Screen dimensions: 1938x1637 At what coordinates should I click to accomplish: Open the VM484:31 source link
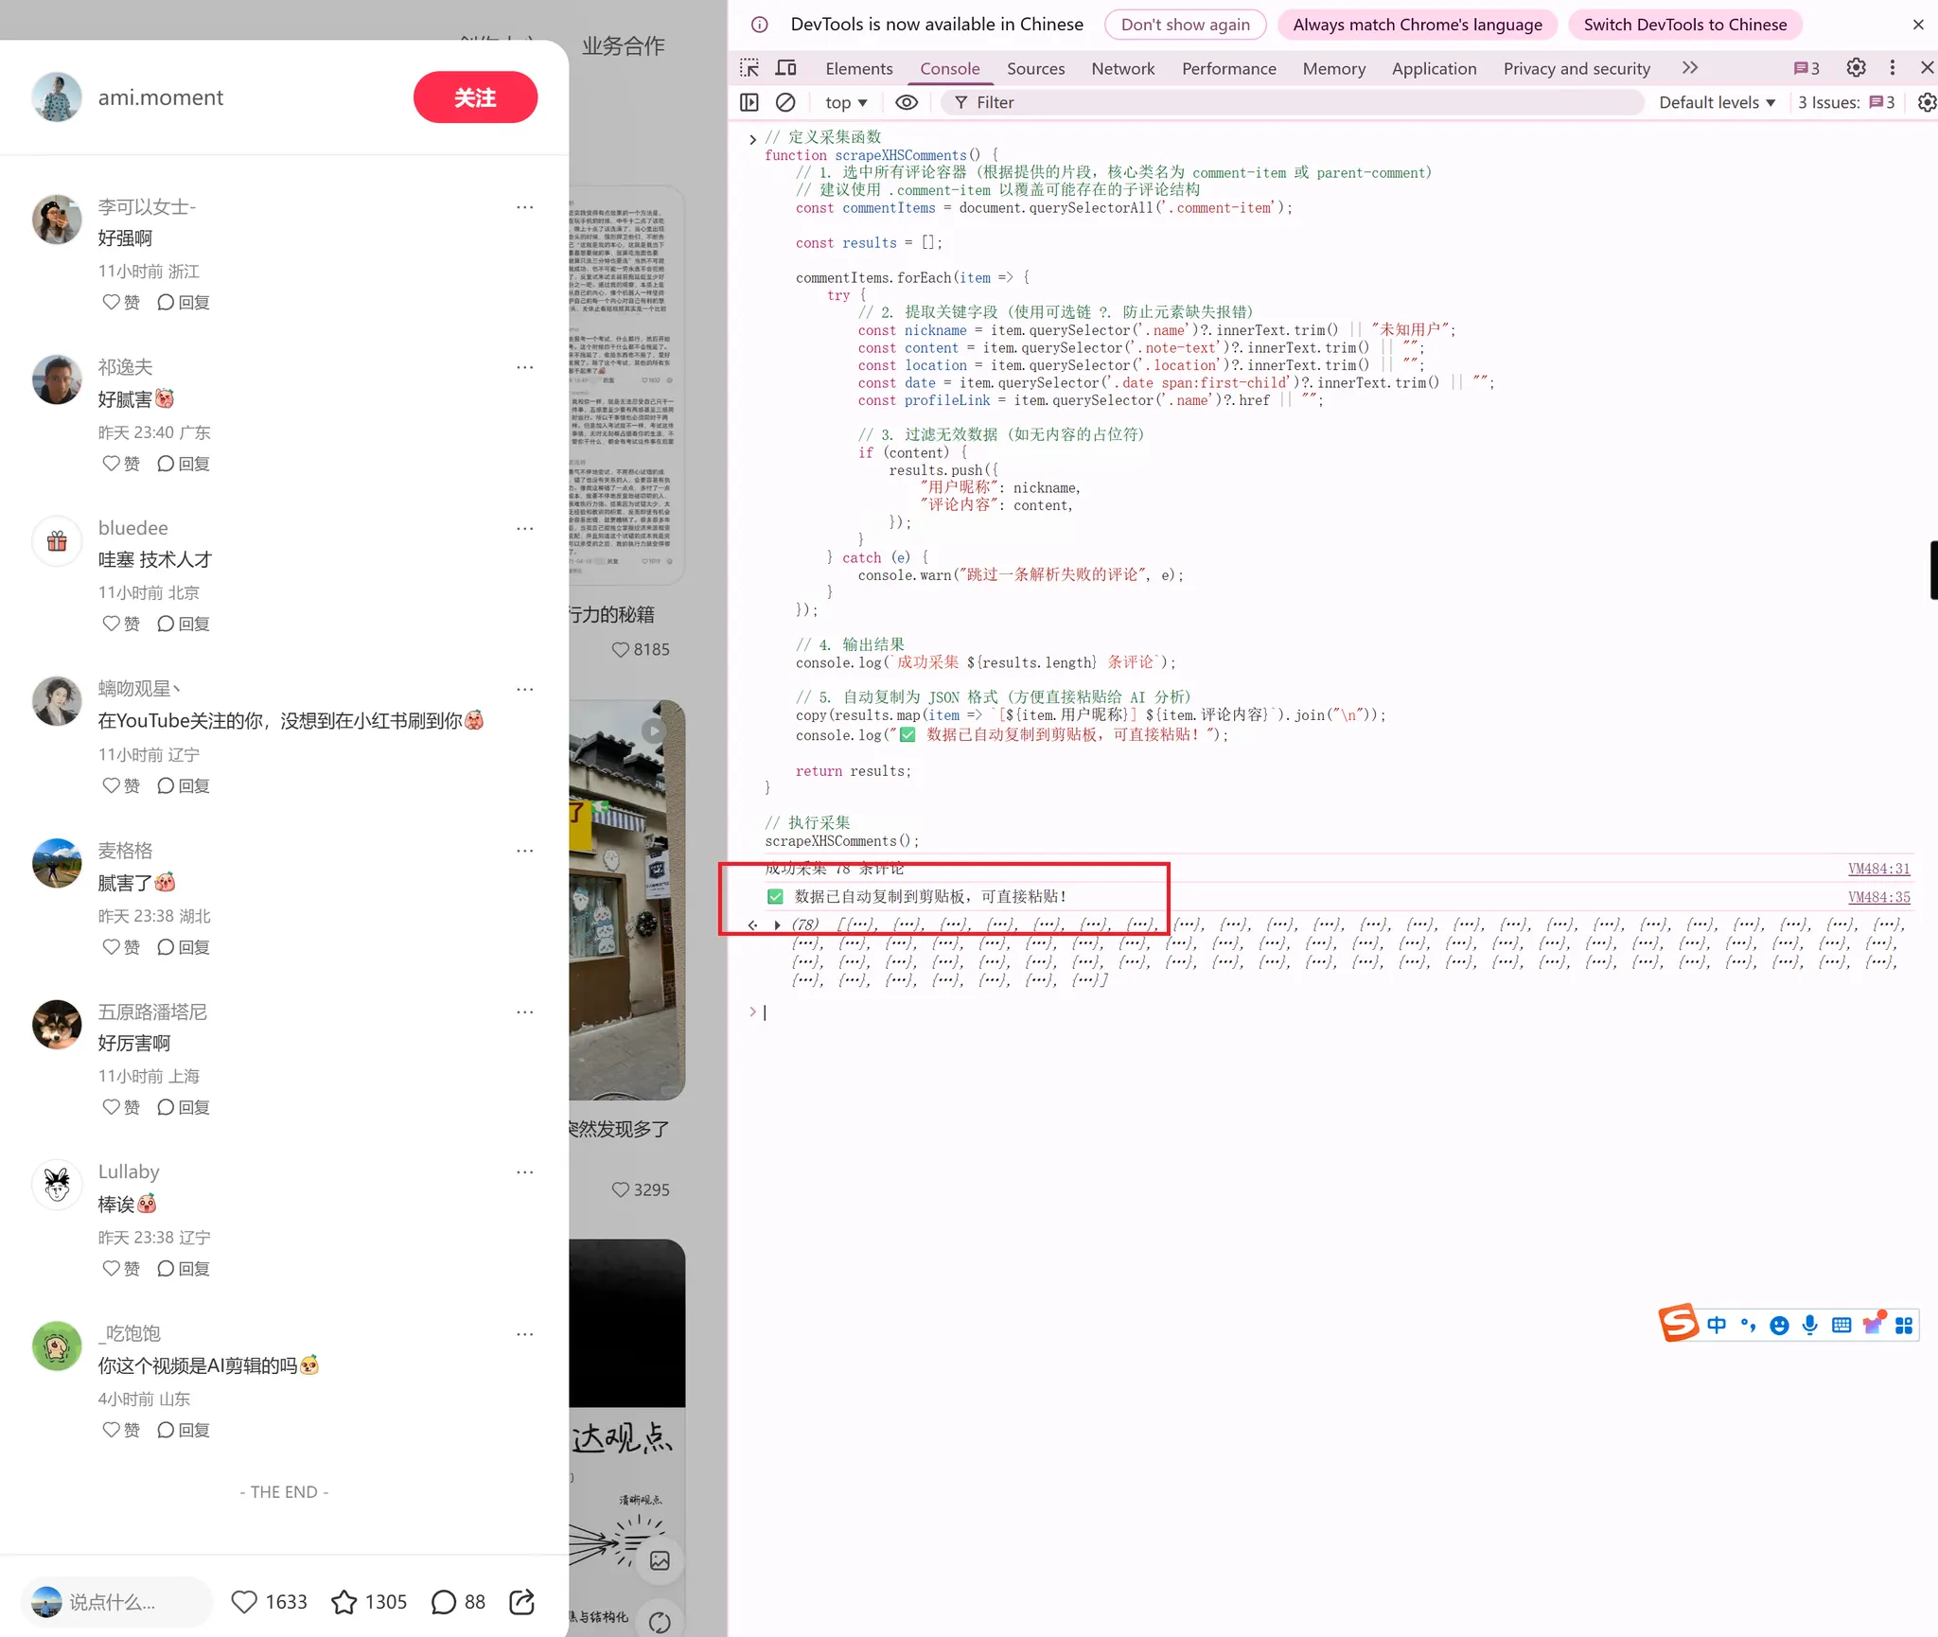tap(1878, 869)
